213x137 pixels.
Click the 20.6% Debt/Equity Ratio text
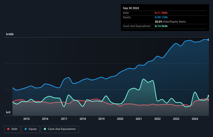tap(170, 22)
